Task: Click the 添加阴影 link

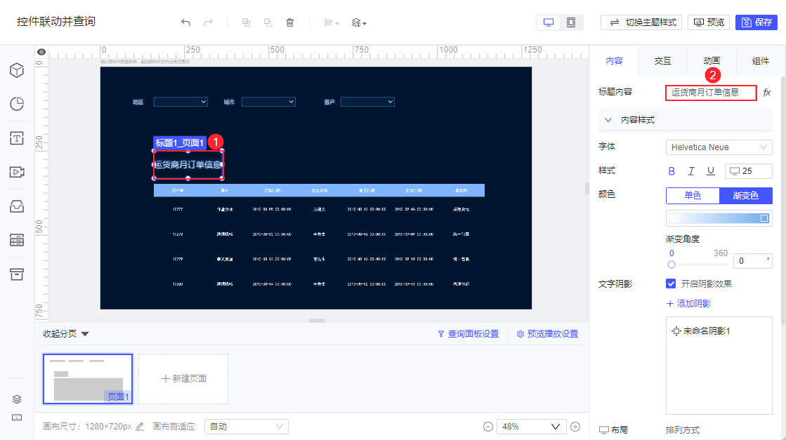Action: 688,303
